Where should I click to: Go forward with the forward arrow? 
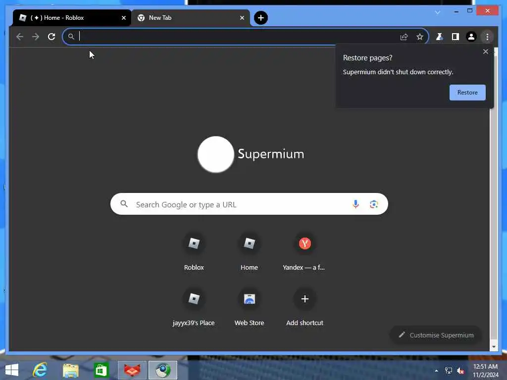[36, 37]
